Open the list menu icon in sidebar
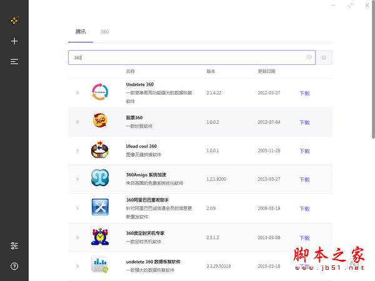The image size is (375, 281). (x=14, y=61)
